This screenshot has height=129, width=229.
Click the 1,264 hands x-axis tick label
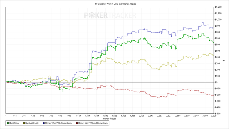point(87,116)
